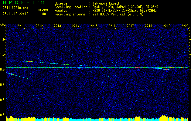Select the location text Ogaki, Gifu, JAPAN
This screenshot has width=191, height=121.
pyautogui.click(x=109, y=7)
